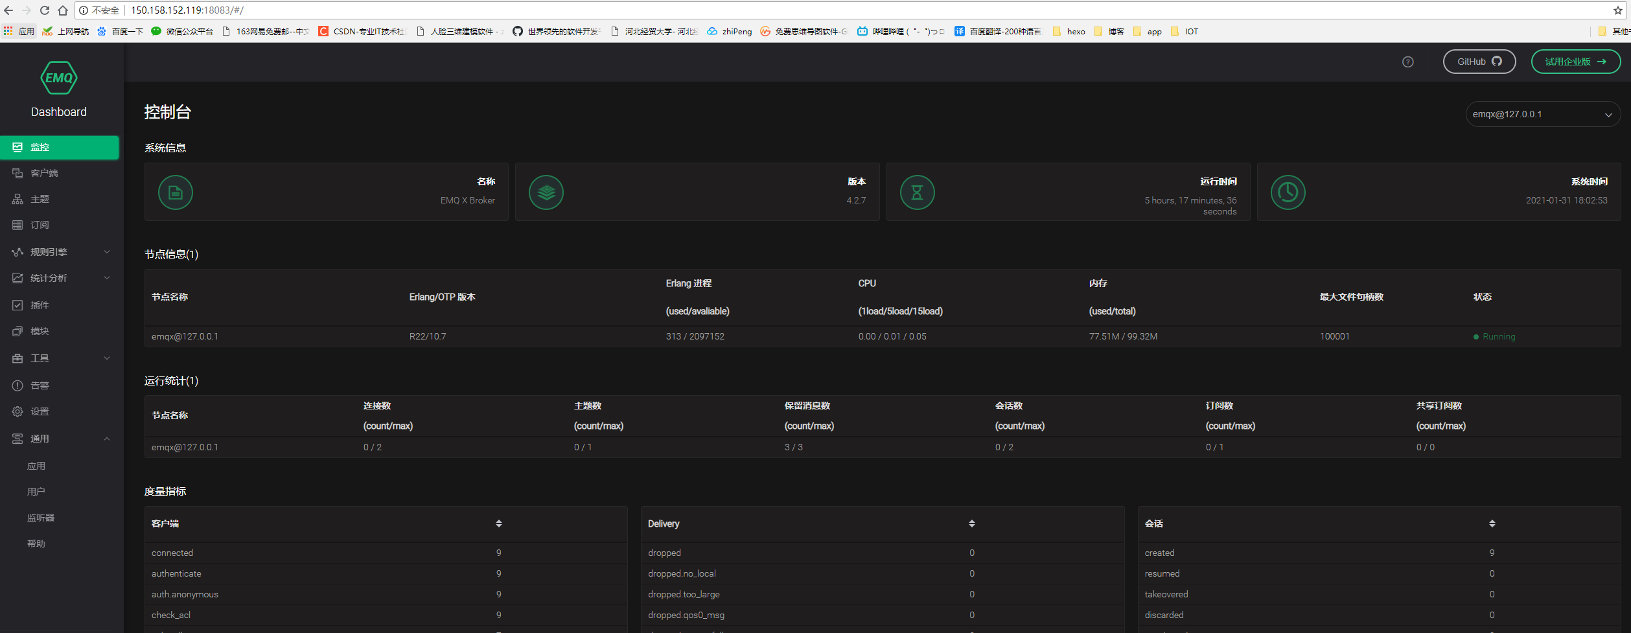
Task: Open the CSDN bookmark
Action: click(362, 31)
